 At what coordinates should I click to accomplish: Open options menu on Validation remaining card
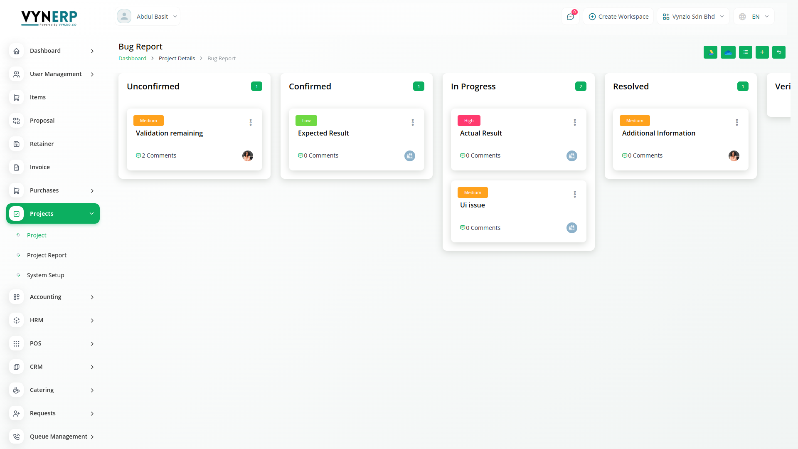point(251,122)
